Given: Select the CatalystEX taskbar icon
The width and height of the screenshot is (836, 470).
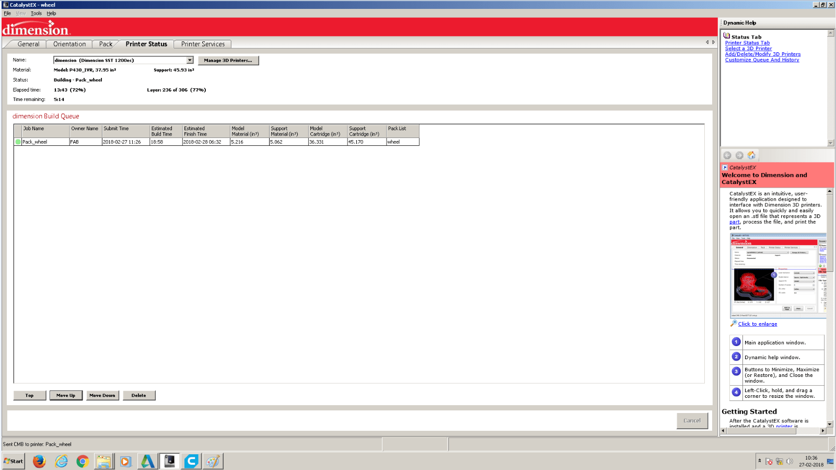Looking at the screenshot, I should pyautogui.click(x=170, y=461).
